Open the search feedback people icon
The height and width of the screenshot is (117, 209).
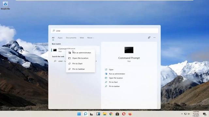tap(149, 38)
